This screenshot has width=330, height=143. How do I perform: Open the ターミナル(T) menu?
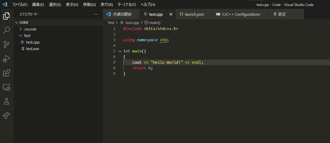tap(127, 5)
